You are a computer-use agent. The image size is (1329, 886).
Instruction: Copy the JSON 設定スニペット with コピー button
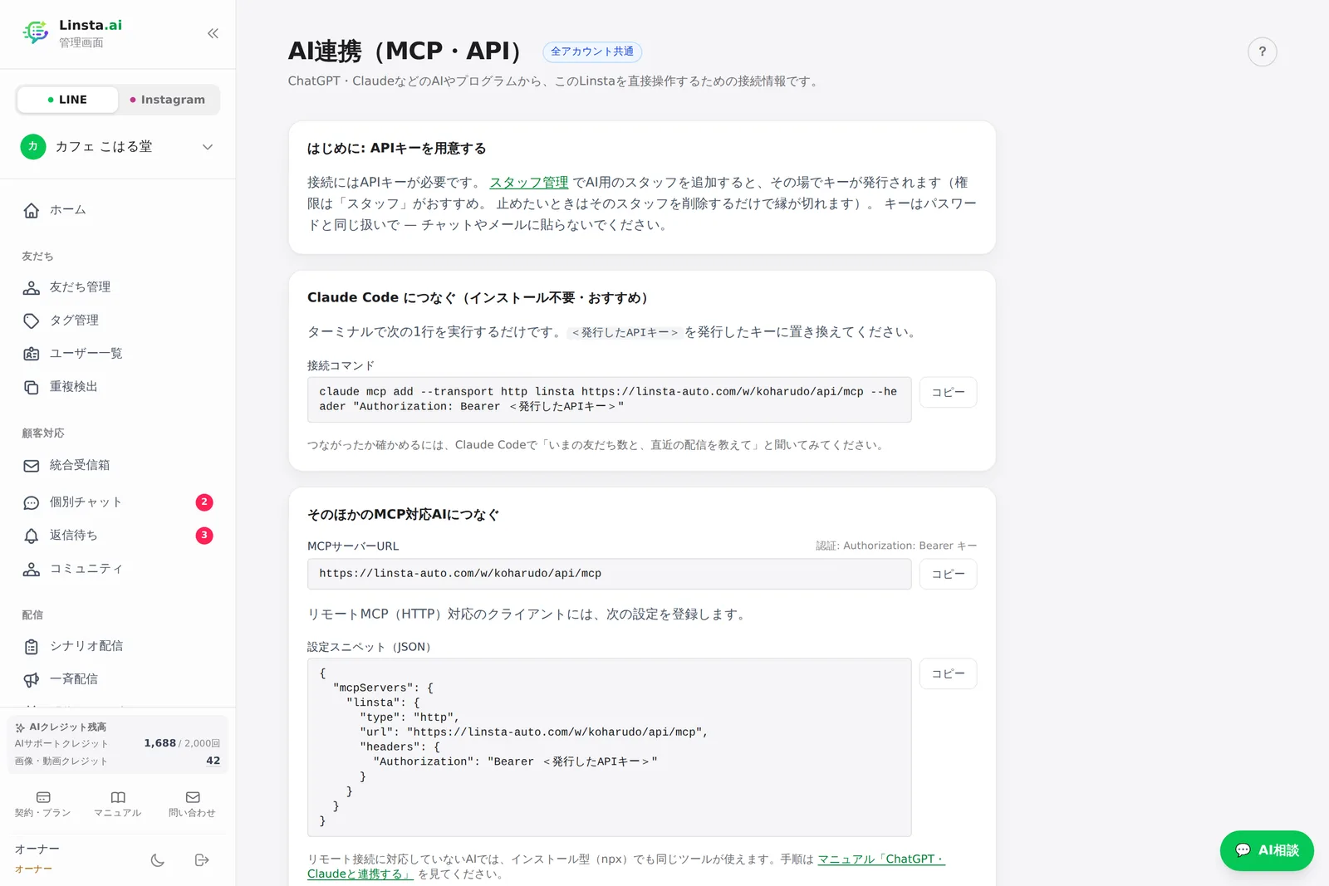(x=948, y=673)
